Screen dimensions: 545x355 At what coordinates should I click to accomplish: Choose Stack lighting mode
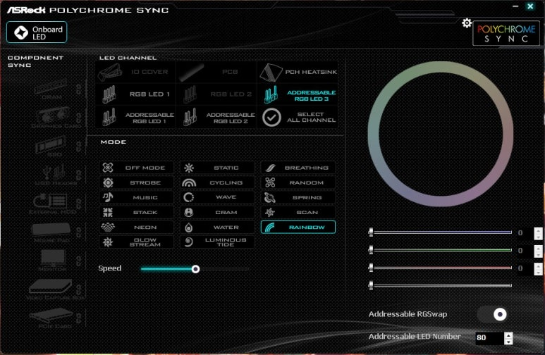136,212
